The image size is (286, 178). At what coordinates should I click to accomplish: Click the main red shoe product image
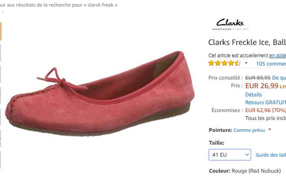click(x=100, y=93)
